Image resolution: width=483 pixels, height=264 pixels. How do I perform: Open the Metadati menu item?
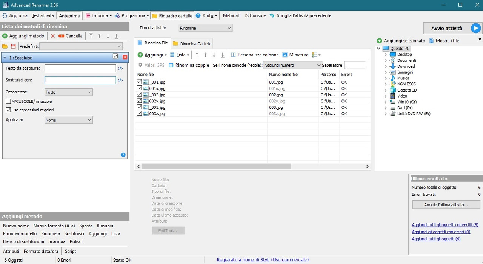coord(232,15)
